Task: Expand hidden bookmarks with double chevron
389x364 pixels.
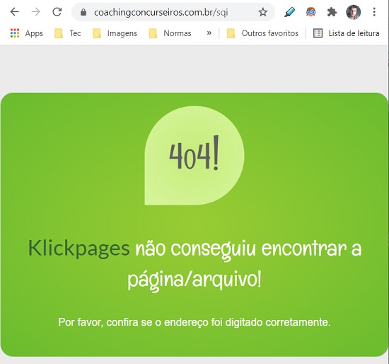Action: (209, 33)
